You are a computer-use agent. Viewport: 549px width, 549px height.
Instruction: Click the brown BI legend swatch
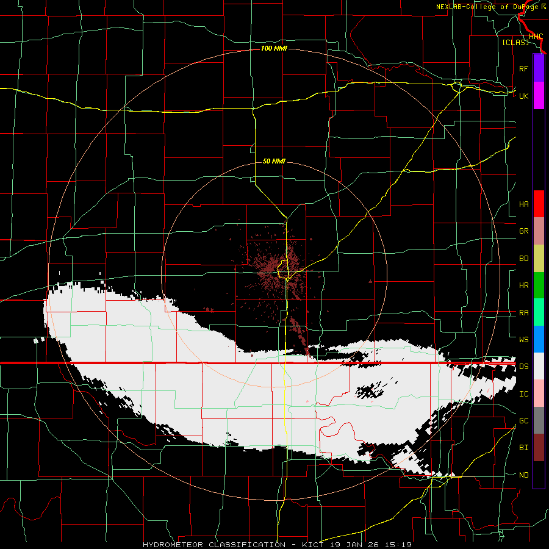click(x=539, y=448)
